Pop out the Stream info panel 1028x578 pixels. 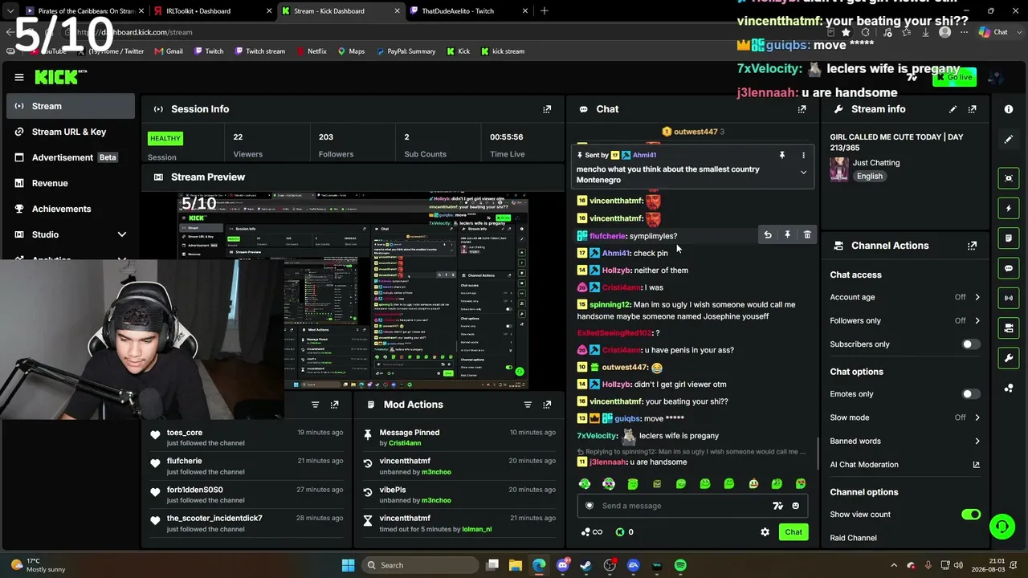[x=973, y=109]
